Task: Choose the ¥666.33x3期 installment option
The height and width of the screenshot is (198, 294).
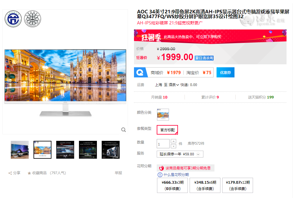Action: point(172,185)
